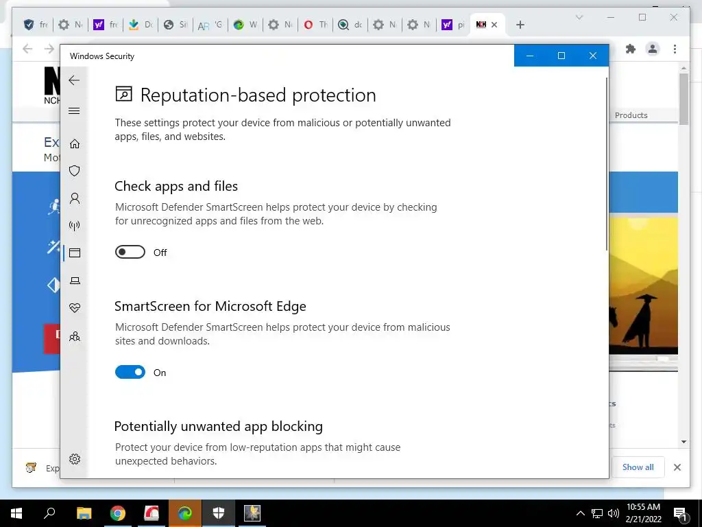Image resolution: width=702 pixels, height=527 pixels.
Task: Open the hamburger navigation menu in Windows Security
Action: click(x=74, y=110)
